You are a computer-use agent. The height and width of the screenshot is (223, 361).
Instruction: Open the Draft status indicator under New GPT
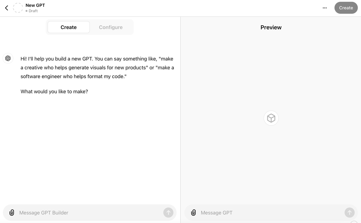click(33, 11)
